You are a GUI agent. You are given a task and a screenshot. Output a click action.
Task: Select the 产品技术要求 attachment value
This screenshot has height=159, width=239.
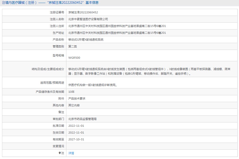tap(77, 99)
